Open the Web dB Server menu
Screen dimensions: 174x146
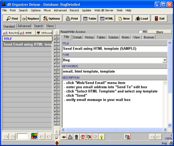104,10
